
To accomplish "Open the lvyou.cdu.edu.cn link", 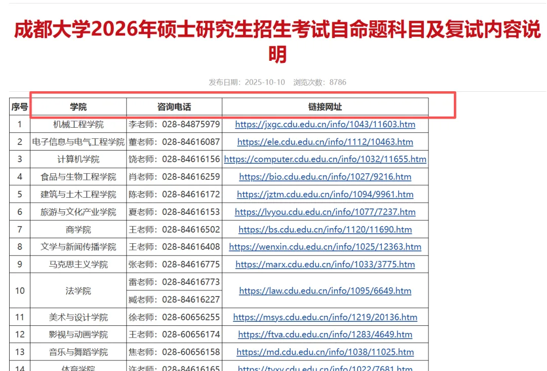I will [x=325, y=212].
